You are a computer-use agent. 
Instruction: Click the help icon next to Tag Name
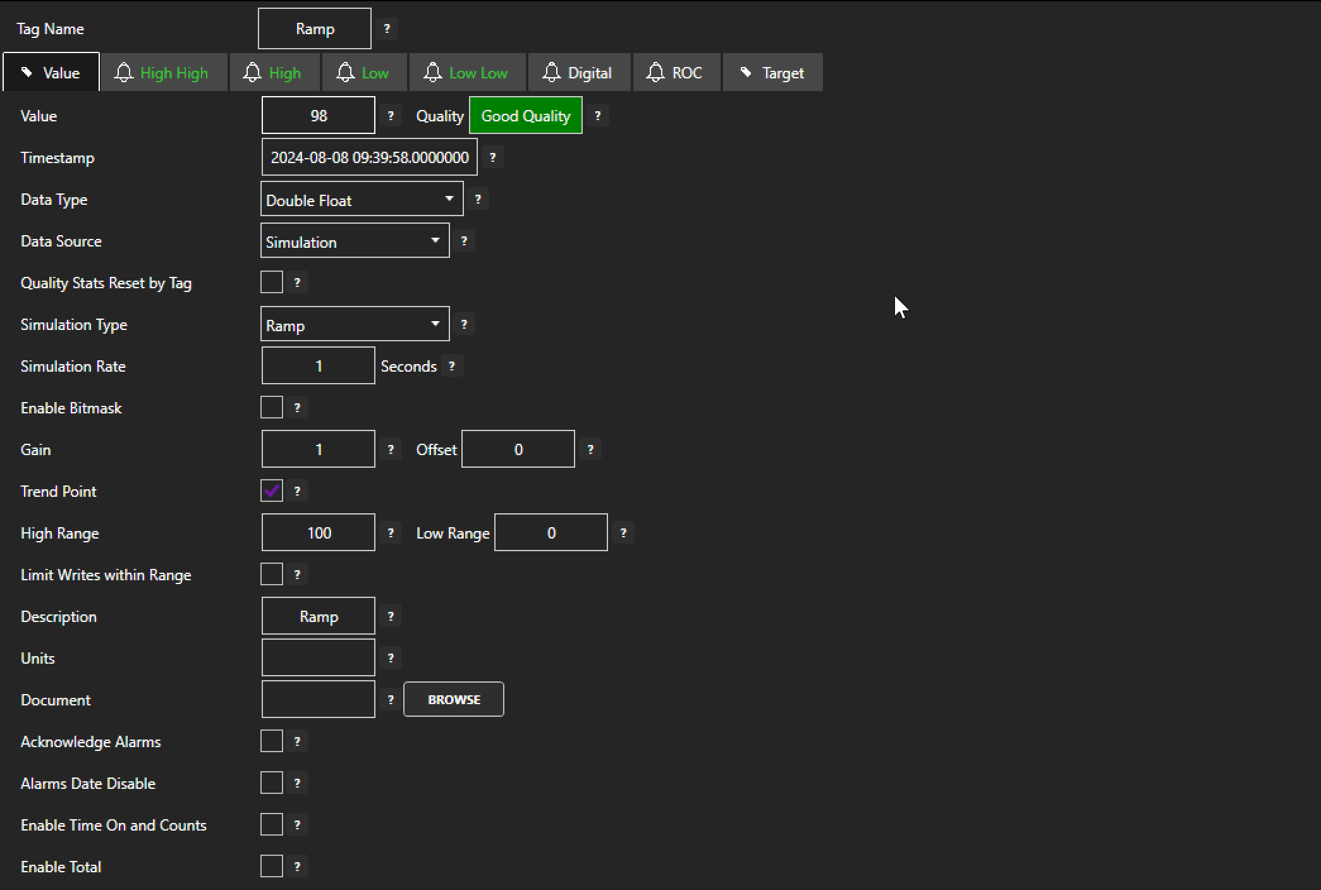click(x=387, y=28)
